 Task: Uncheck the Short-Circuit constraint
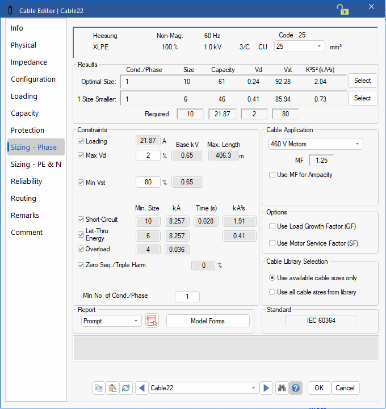[x=81, y=220]
